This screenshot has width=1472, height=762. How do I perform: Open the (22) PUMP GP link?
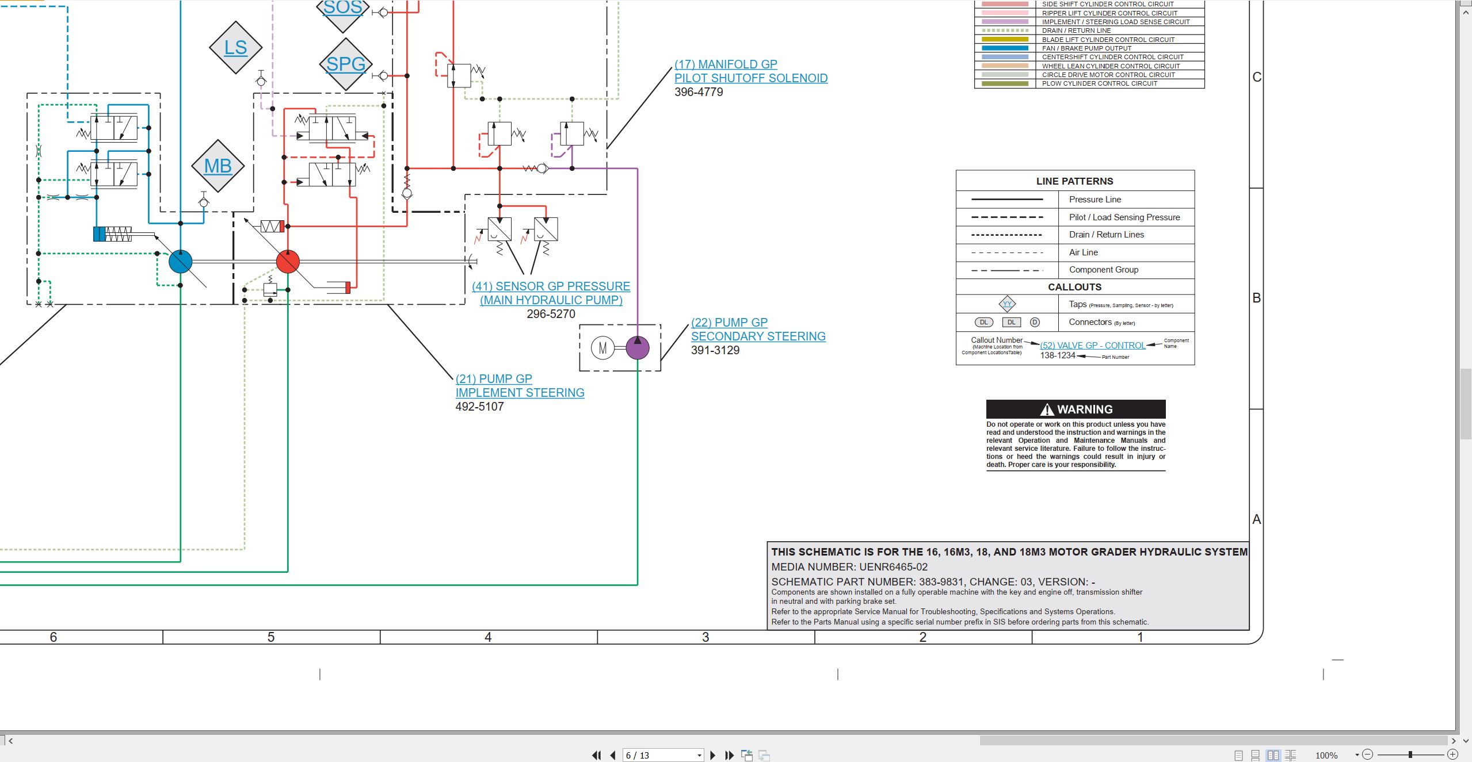pyautogui.click(x=729, y=323)
